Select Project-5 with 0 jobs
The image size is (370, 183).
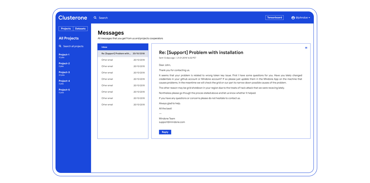point(64,91)
